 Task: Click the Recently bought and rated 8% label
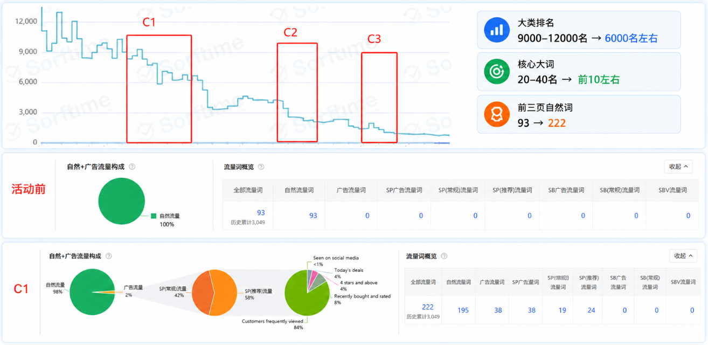pos(362,300)
